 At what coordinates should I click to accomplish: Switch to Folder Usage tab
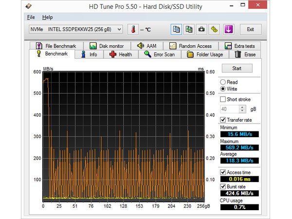pos(205,55)
